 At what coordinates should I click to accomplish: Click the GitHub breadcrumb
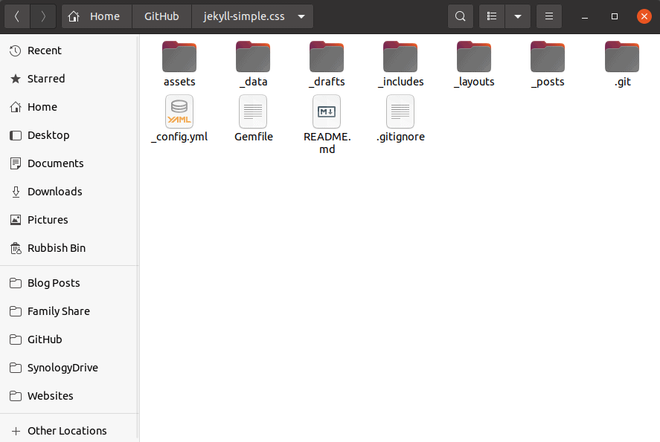(161, 16)
